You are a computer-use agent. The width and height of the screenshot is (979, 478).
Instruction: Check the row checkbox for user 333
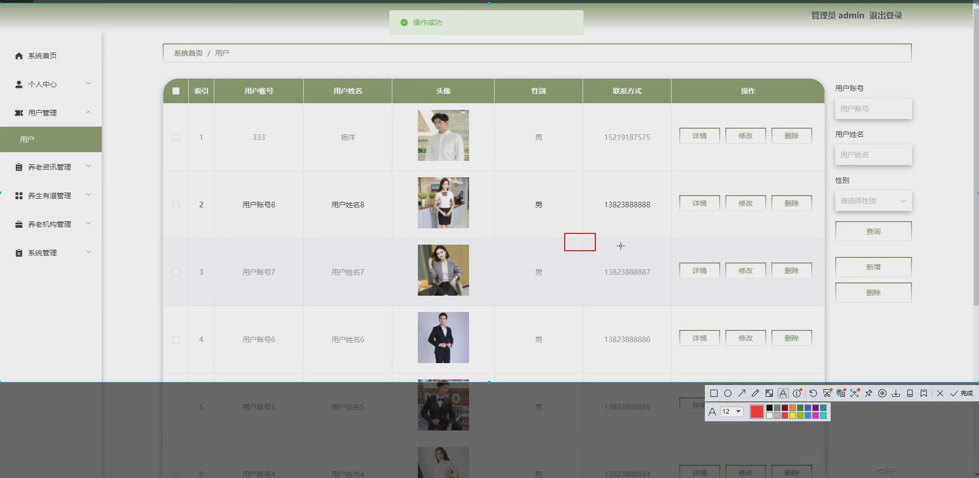(176, 137)
